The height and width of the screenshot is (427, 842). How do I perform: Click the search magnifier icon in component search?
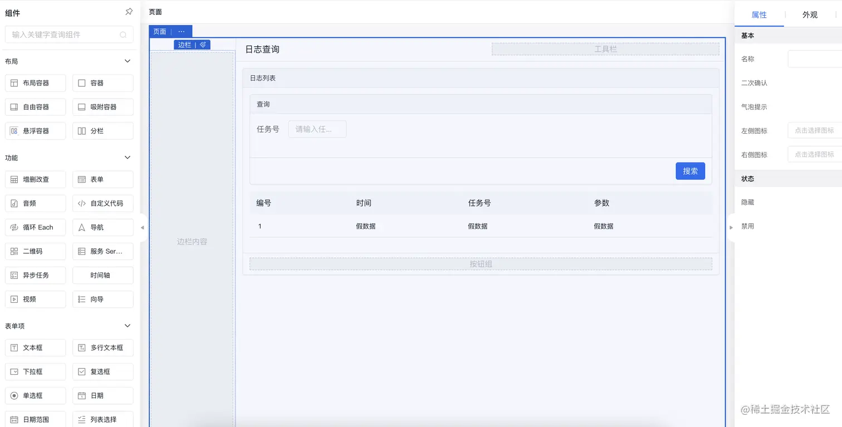123,35
